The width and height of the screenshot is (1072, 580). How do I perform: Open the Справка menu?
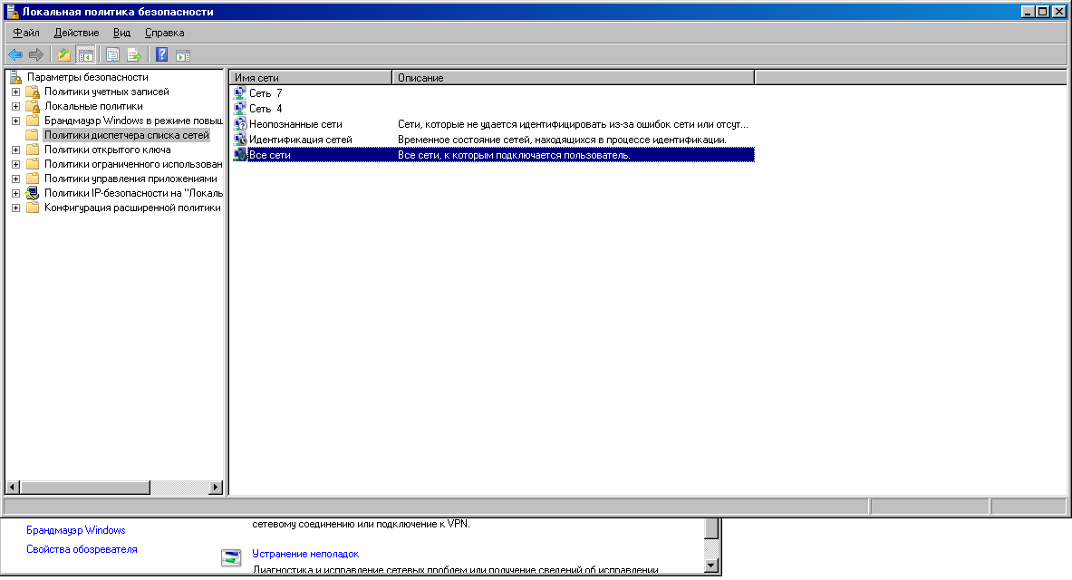coord(164,33)
